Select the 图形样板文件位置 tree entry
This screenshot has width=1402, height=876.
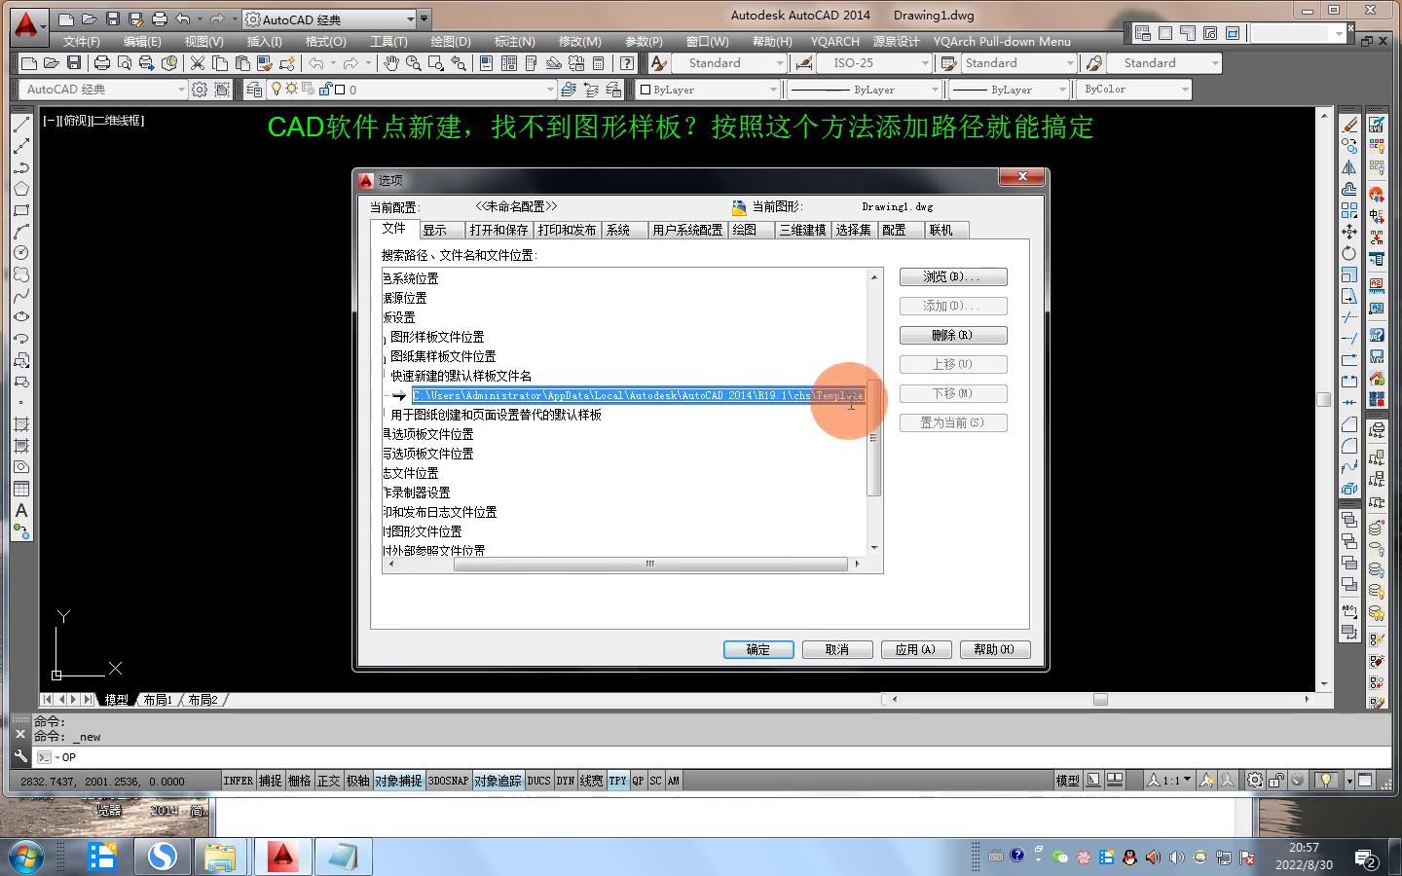coord(437,337)
